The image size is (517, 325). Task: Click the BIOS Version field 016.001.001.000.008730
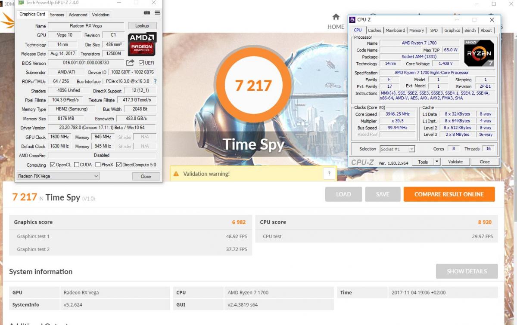click(86, 63)
